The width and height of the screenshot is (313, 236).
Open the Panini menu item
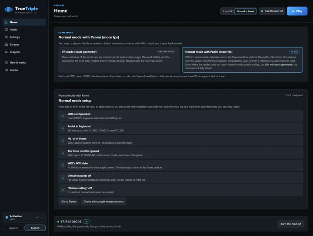24,30
